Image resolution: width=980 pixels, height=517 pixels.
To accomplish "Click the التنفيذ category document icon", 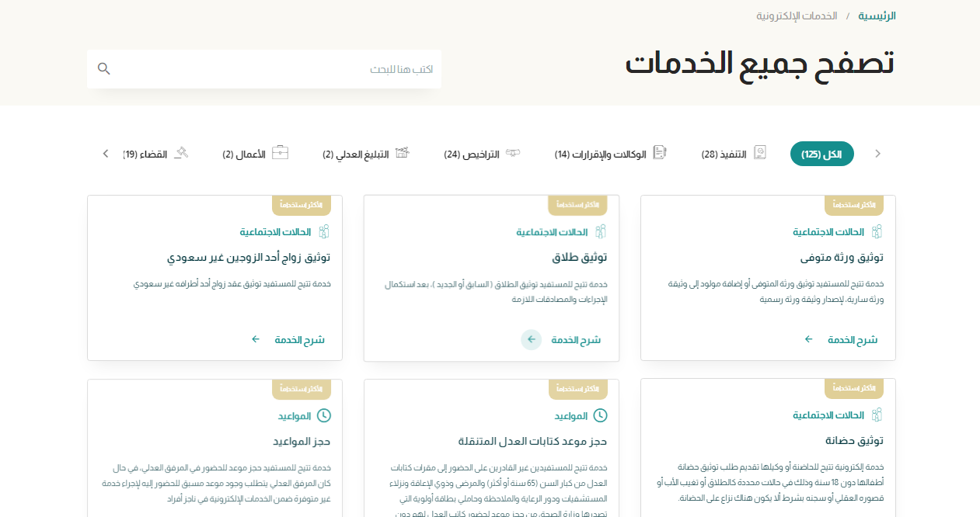I will click(x=759, y=153).
